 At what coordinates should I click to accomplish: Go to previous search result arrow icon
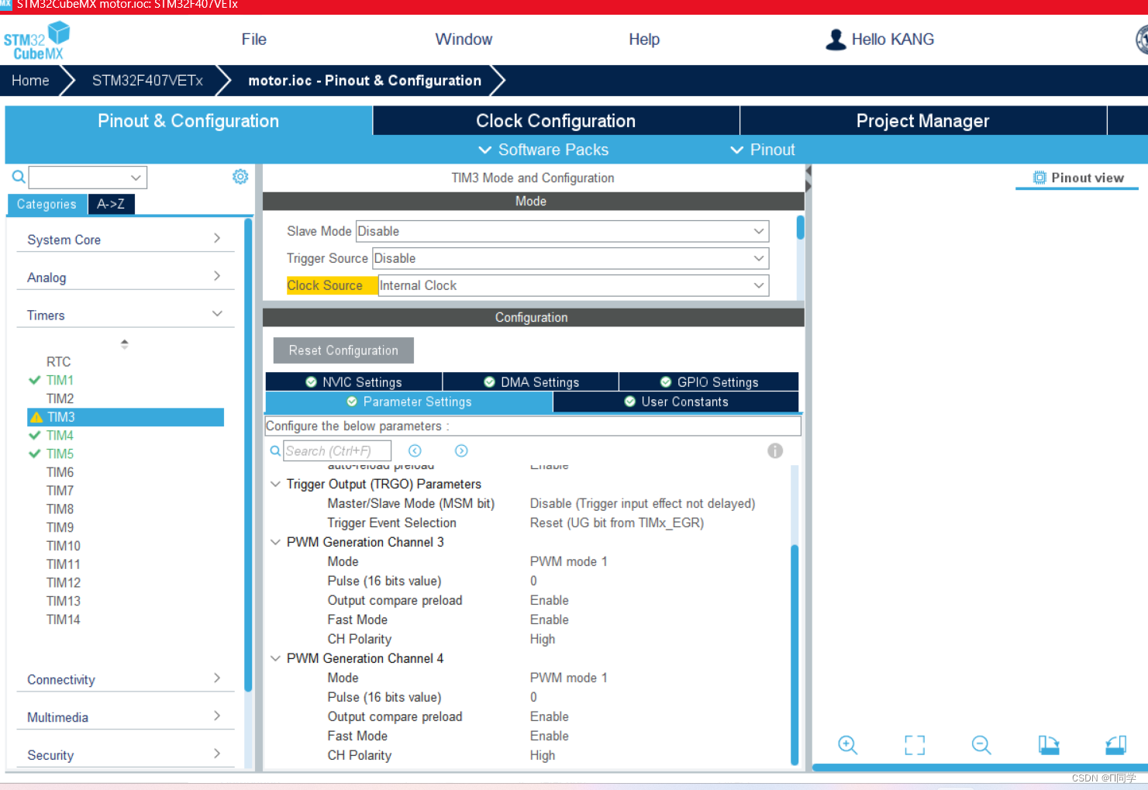(x=415, y=450)
